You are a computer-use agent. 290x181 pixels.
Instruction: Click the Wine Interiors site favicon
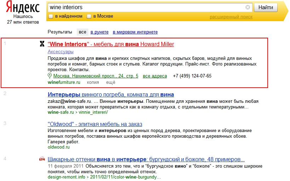[42, 44]
